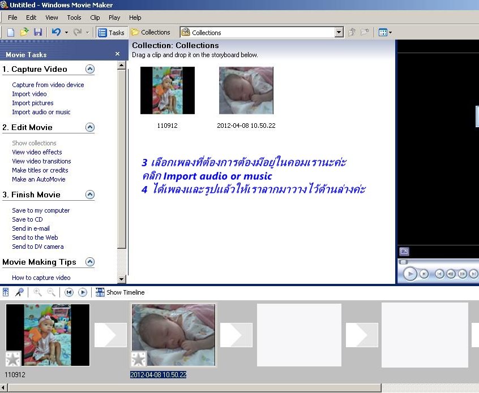Click the Import video link

[29, 94]
